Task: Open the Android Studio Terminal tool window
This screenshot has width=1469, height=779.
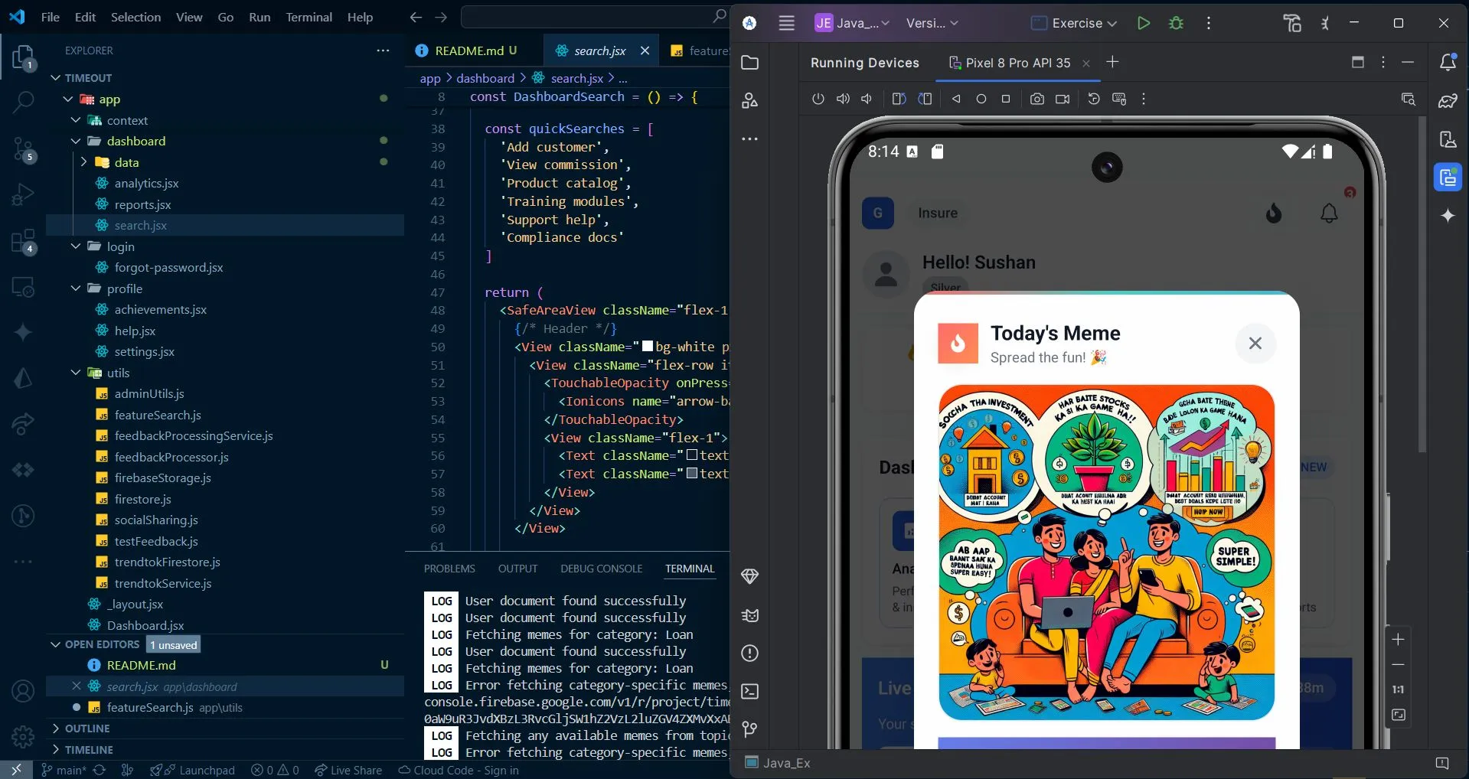Action: pyautogui.click(x=750, y=692)
